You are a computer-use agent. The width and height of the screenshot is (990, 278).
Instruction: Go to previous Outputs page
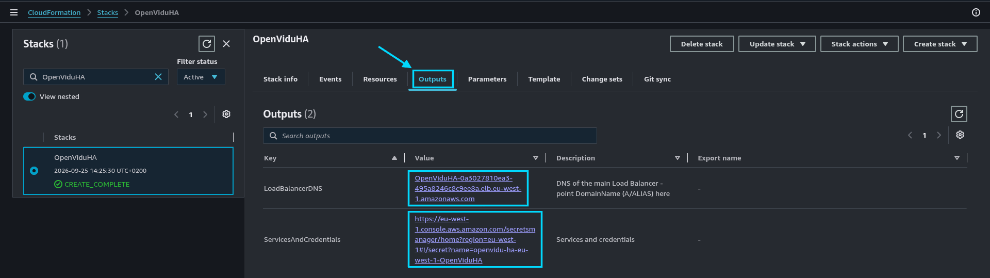(910, 135)
